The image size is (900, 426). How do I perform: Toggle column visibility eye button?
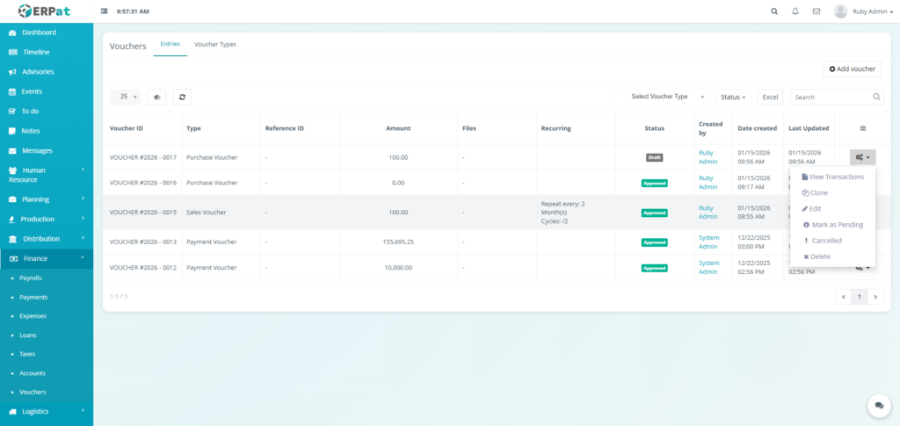tap(157, 97)
